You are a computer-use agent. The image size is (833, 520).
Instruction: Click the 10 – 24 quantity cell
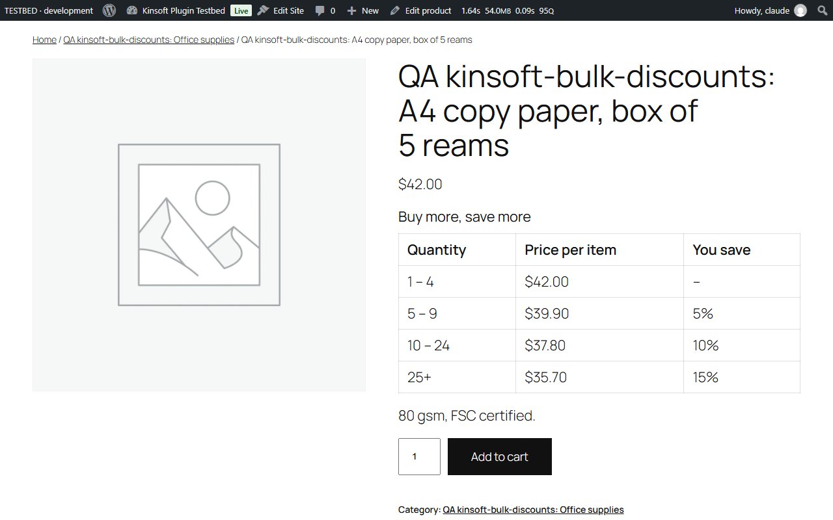[x=457, y=345]
